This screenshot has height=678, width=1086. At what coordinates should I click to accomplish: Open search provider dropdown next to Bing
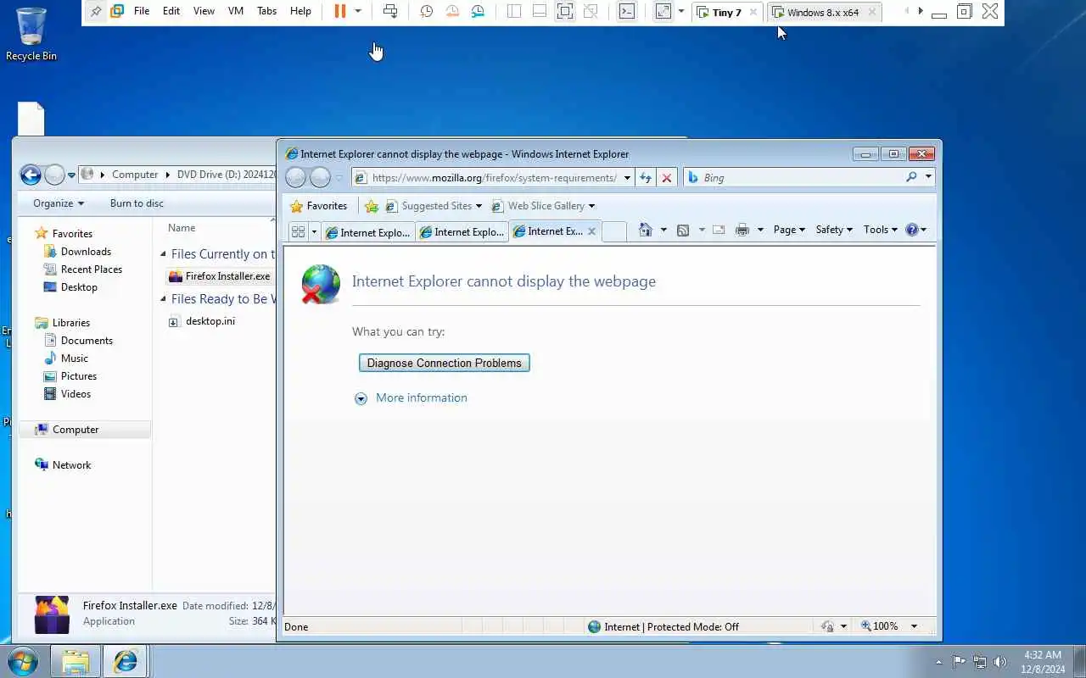(928, 177)
